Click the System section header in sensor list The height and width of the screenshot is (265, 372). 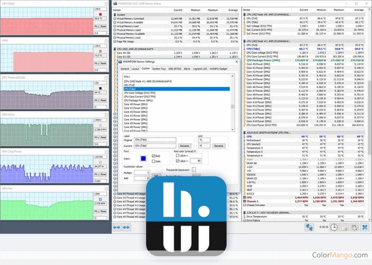(x=176, y=15)
